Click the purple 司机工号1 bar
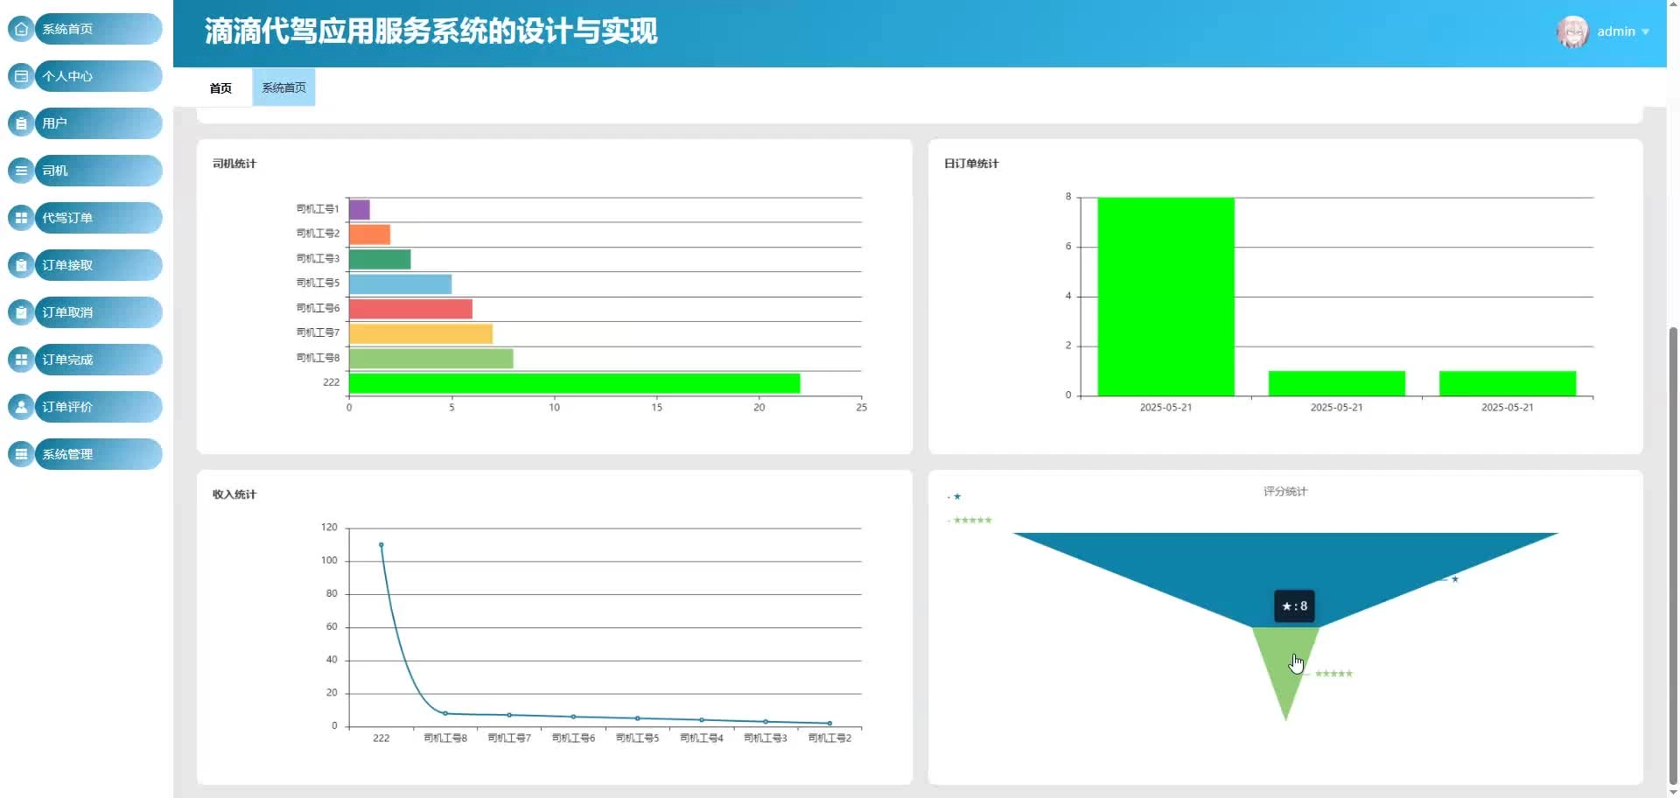This screenshot has width=1680, height=798. click(359, 209)
